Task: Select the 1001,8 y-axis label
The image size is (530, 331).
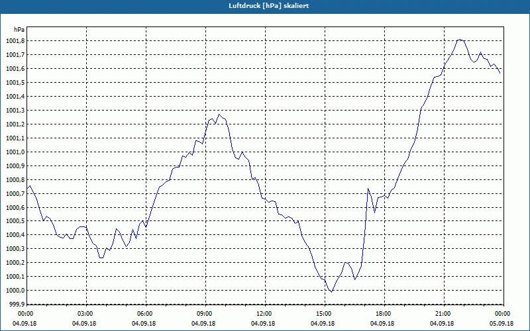Action: 15,41
